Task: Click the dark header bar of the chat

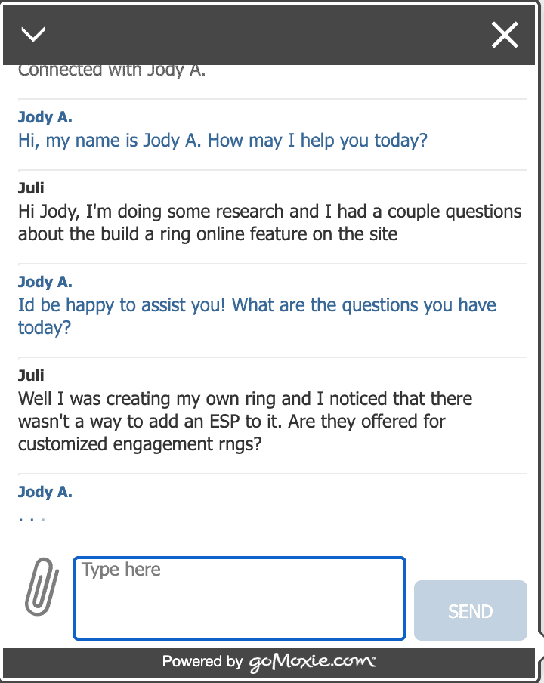Action: (264, 34)
